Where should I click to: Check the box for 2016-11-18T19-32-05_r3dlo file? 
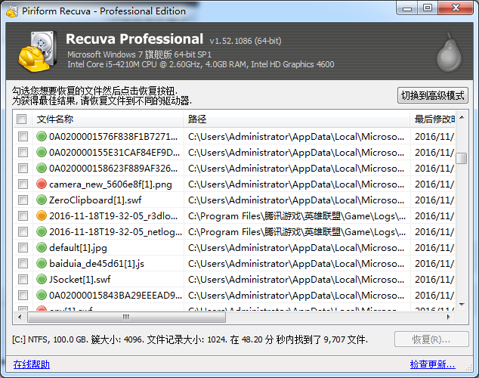tap(23, 215)
